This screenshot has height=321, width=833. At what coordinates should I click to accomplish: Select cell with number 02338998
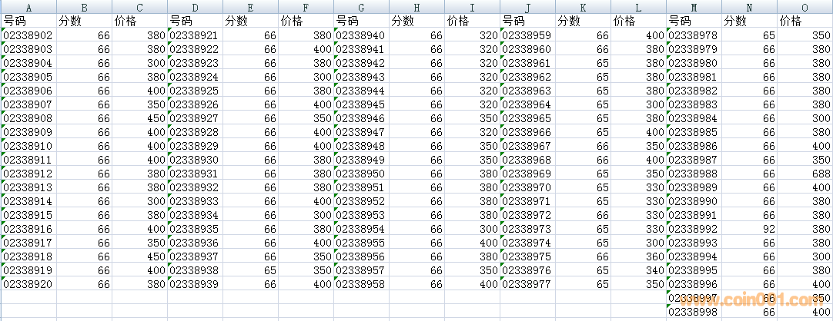tap(694, 312)
